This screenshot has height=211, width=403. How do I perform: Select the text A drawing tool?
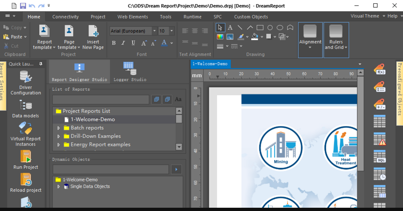pos(230,27)
